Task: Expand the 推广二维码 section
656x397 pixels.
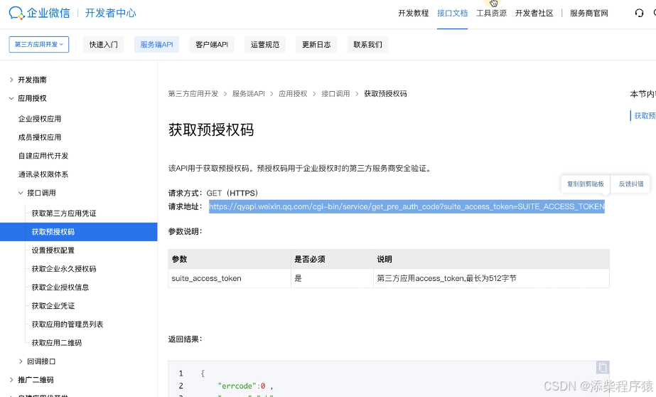Action: click(x=11, y=380)
